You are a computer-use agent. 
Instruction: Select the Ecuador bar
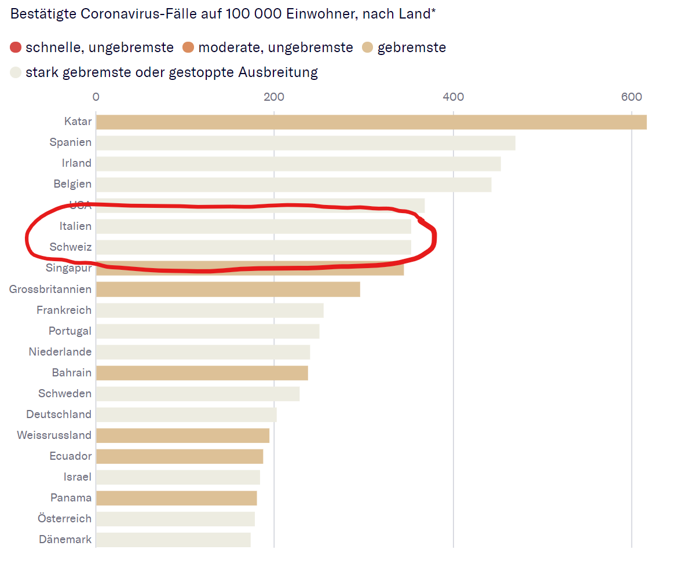(x=180, y=456)
